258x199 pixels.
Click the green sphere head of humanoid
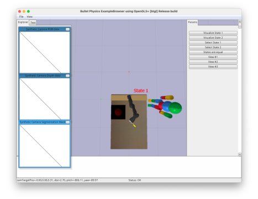175,108
